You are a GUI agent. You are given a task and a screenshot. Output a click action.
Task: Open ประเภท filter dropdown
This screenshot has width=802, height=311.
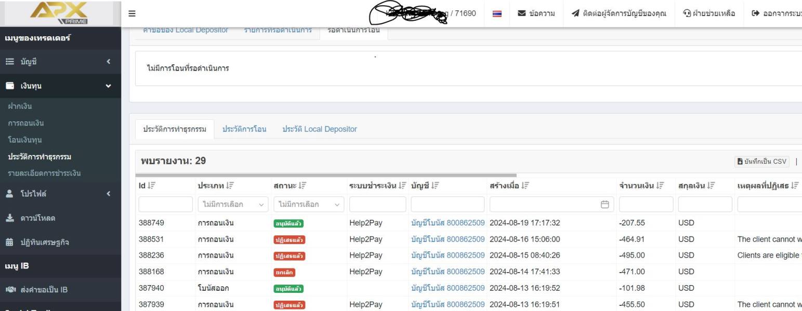(233, 205)
